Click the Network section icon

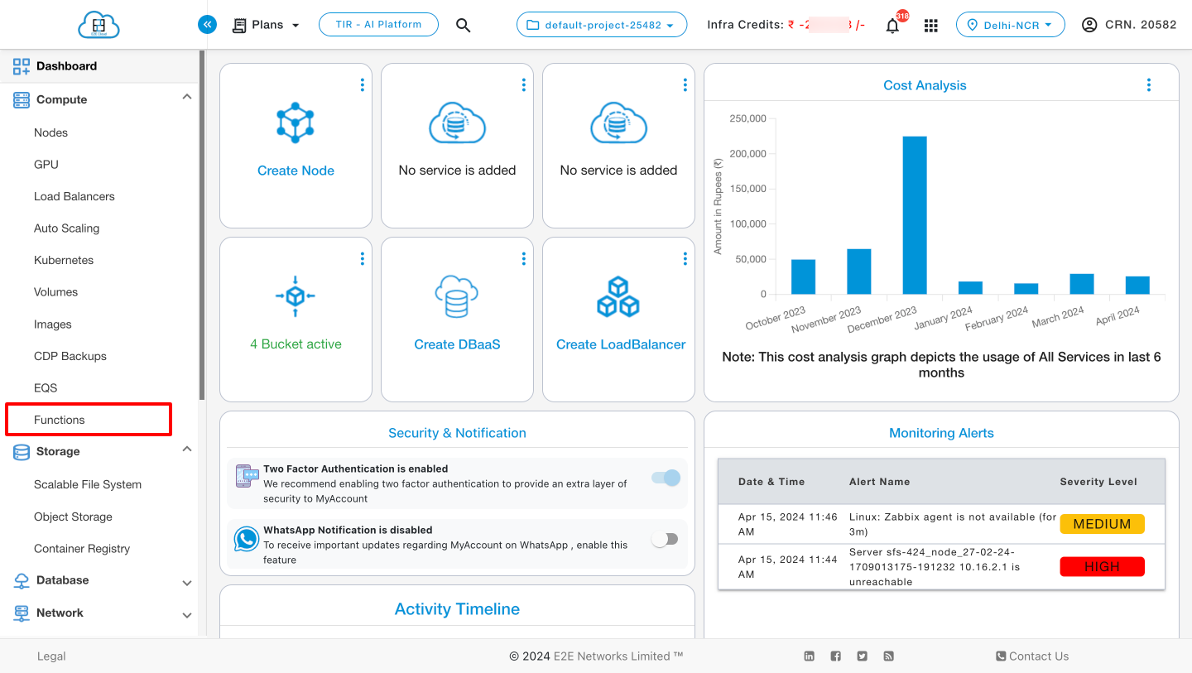coord(22,613)
